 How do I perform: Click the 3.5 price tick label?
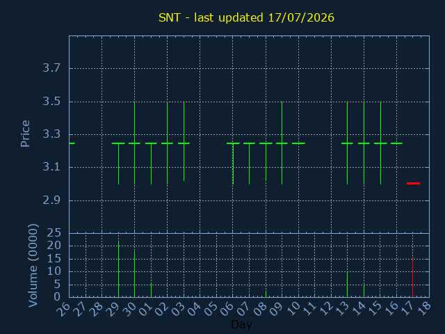point(51,102)
